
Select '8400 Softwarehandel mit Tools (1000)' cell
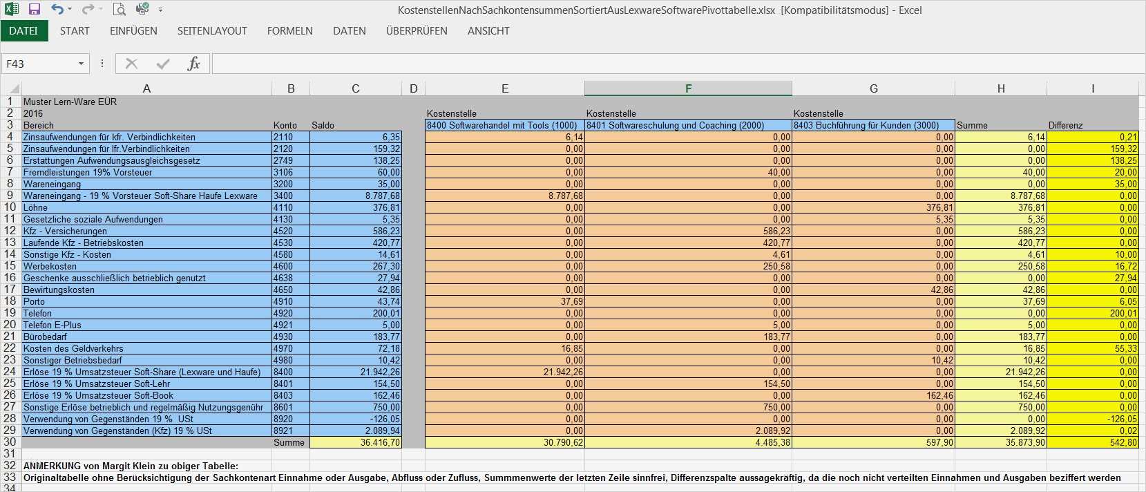point(504,125)
